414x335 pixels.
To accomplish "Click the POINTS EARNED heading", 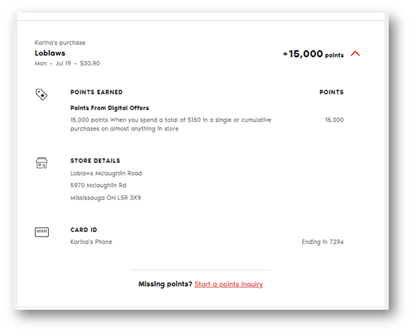I will [x=96, y=93].
